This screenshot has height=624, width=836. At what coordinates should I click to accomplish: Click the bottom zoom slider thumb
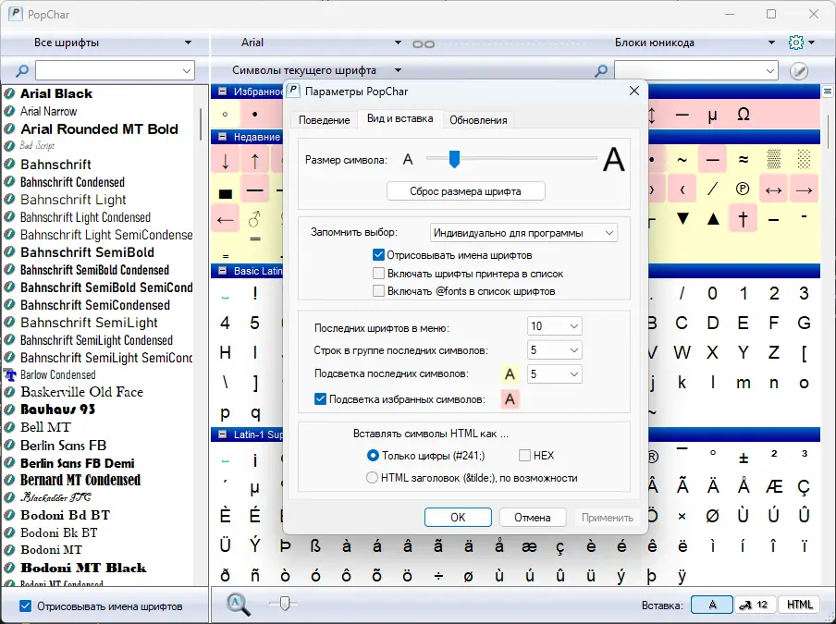(x=284, y=604)
